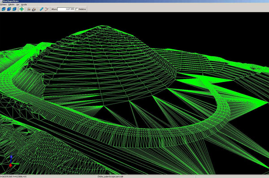The height and width of the screenshot is (178, 269).
Task: Click the red curved arrow tool icon
Action: (47, 9)
